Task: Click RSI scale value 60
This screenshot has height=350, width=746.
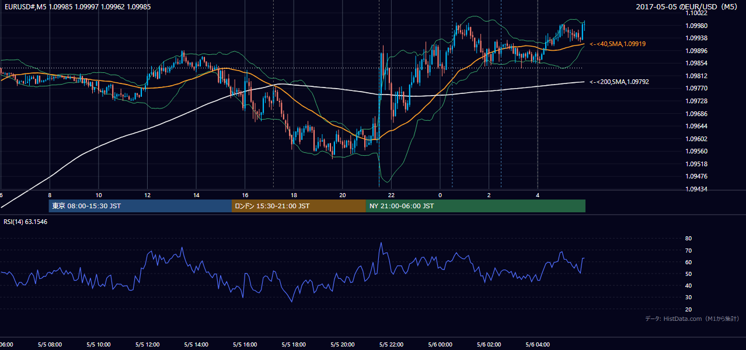Action: [688, 262]
